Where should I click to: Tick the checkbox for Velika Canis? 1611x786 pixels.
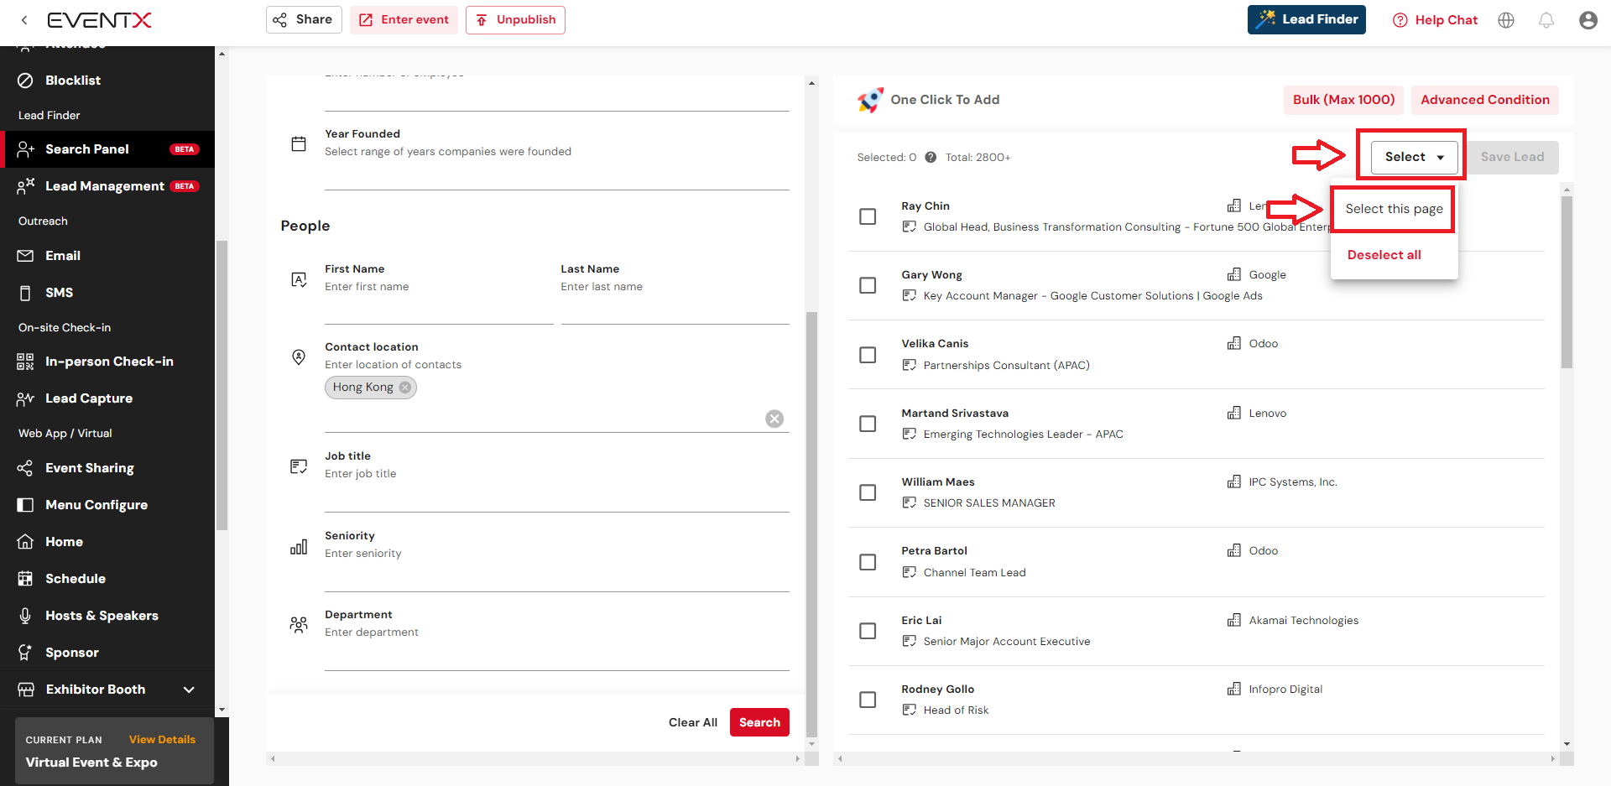tap(868, 355)
